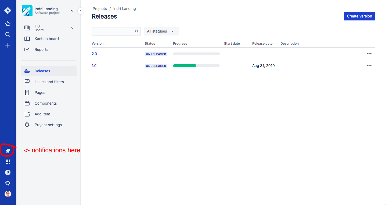The height and width of the screenshot is (205, 386).
Task: Click the version 1.0 progress bar
Action: [196, 66]
